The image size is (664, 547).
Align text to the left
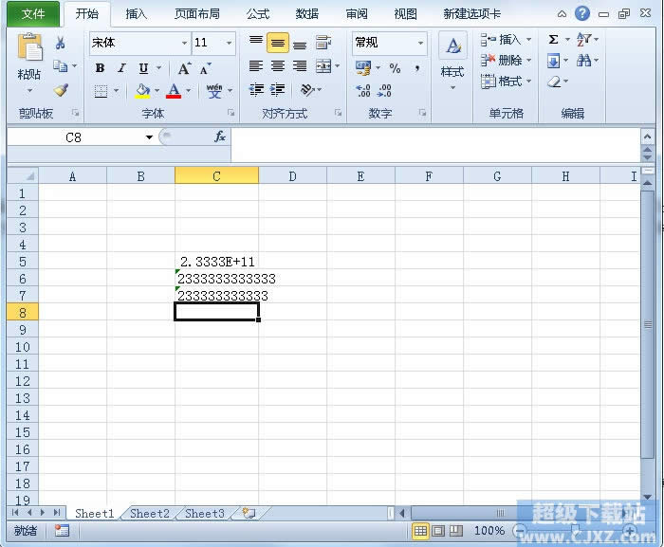[x=256, y=66]
